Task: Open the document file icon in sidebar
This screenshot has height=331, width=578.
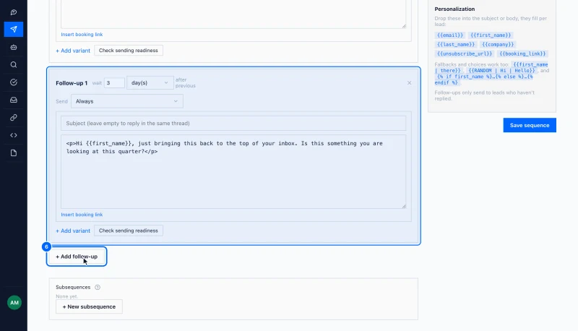Action: pyautogui.click(x=14, y=153)
